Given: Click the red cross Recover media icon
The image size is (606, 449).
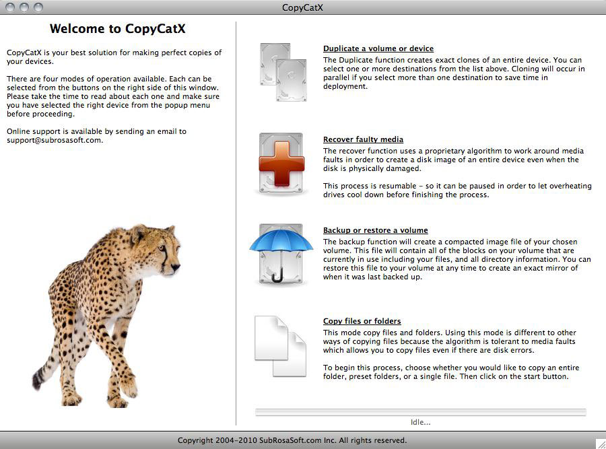Looking at the screenshot, I should (281, 163).
